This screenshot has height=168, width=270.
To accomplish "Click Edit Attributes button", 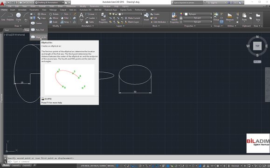I will click(x=159, y=22).
